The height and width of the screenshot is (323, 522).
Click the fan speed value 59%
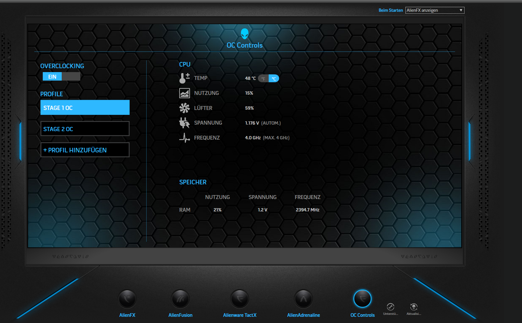coord(249,108)
